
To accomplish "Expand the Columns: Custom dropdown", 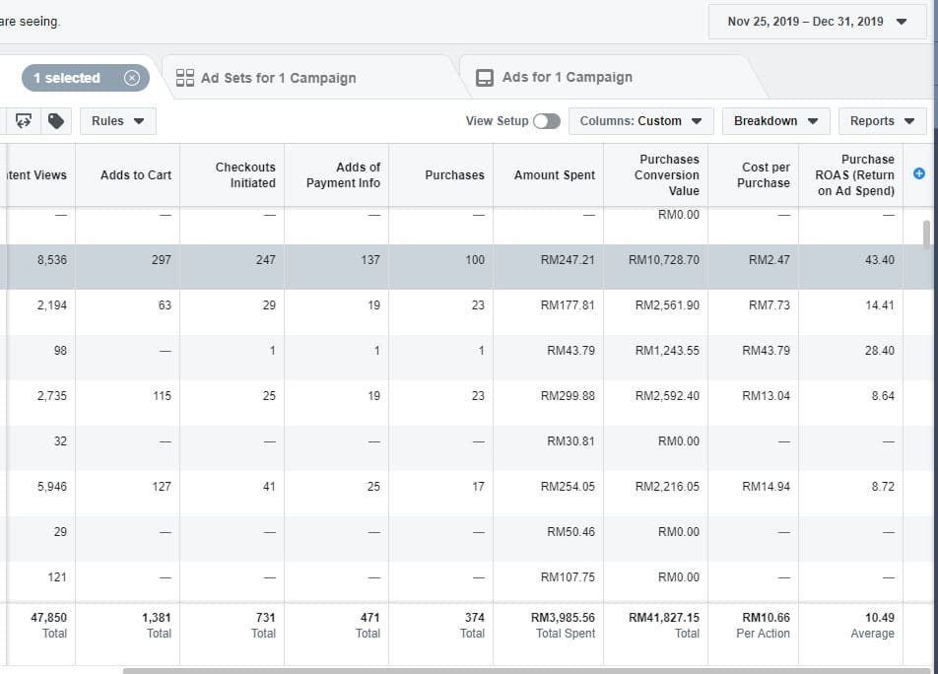I will 640,121.
